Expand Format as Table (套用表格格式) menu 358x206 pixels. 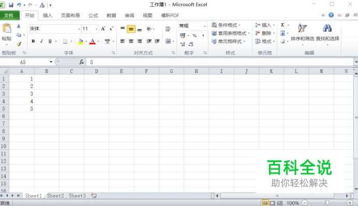[231, 33]
